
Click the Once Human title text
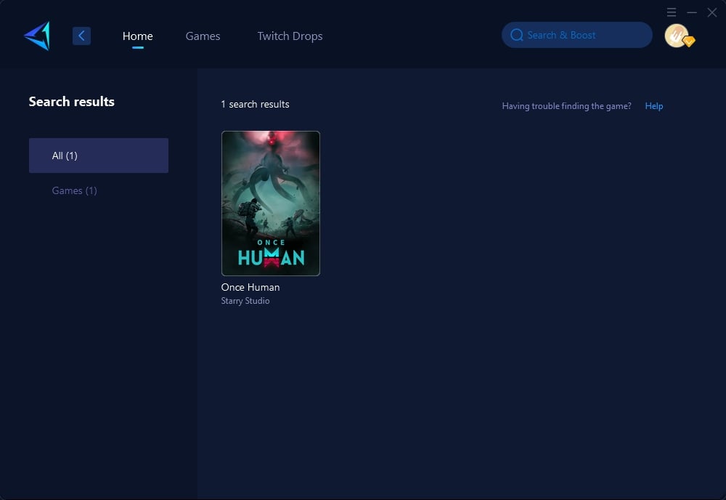coord(250,287)
